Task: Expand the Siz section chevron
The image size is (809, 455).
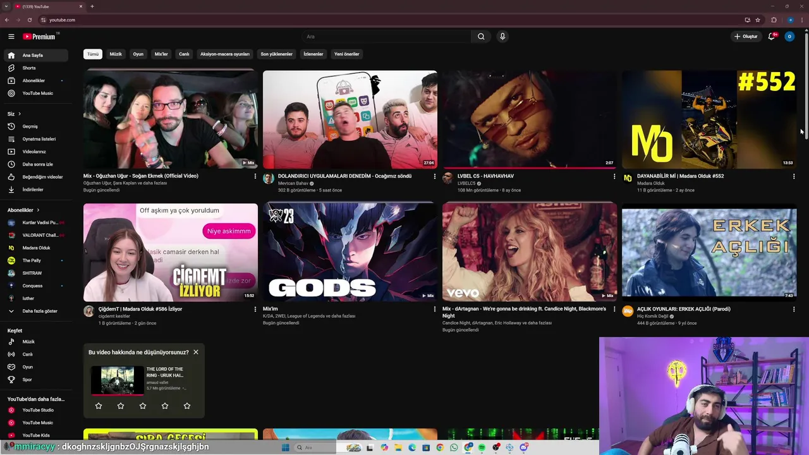Action: (20, 114)
